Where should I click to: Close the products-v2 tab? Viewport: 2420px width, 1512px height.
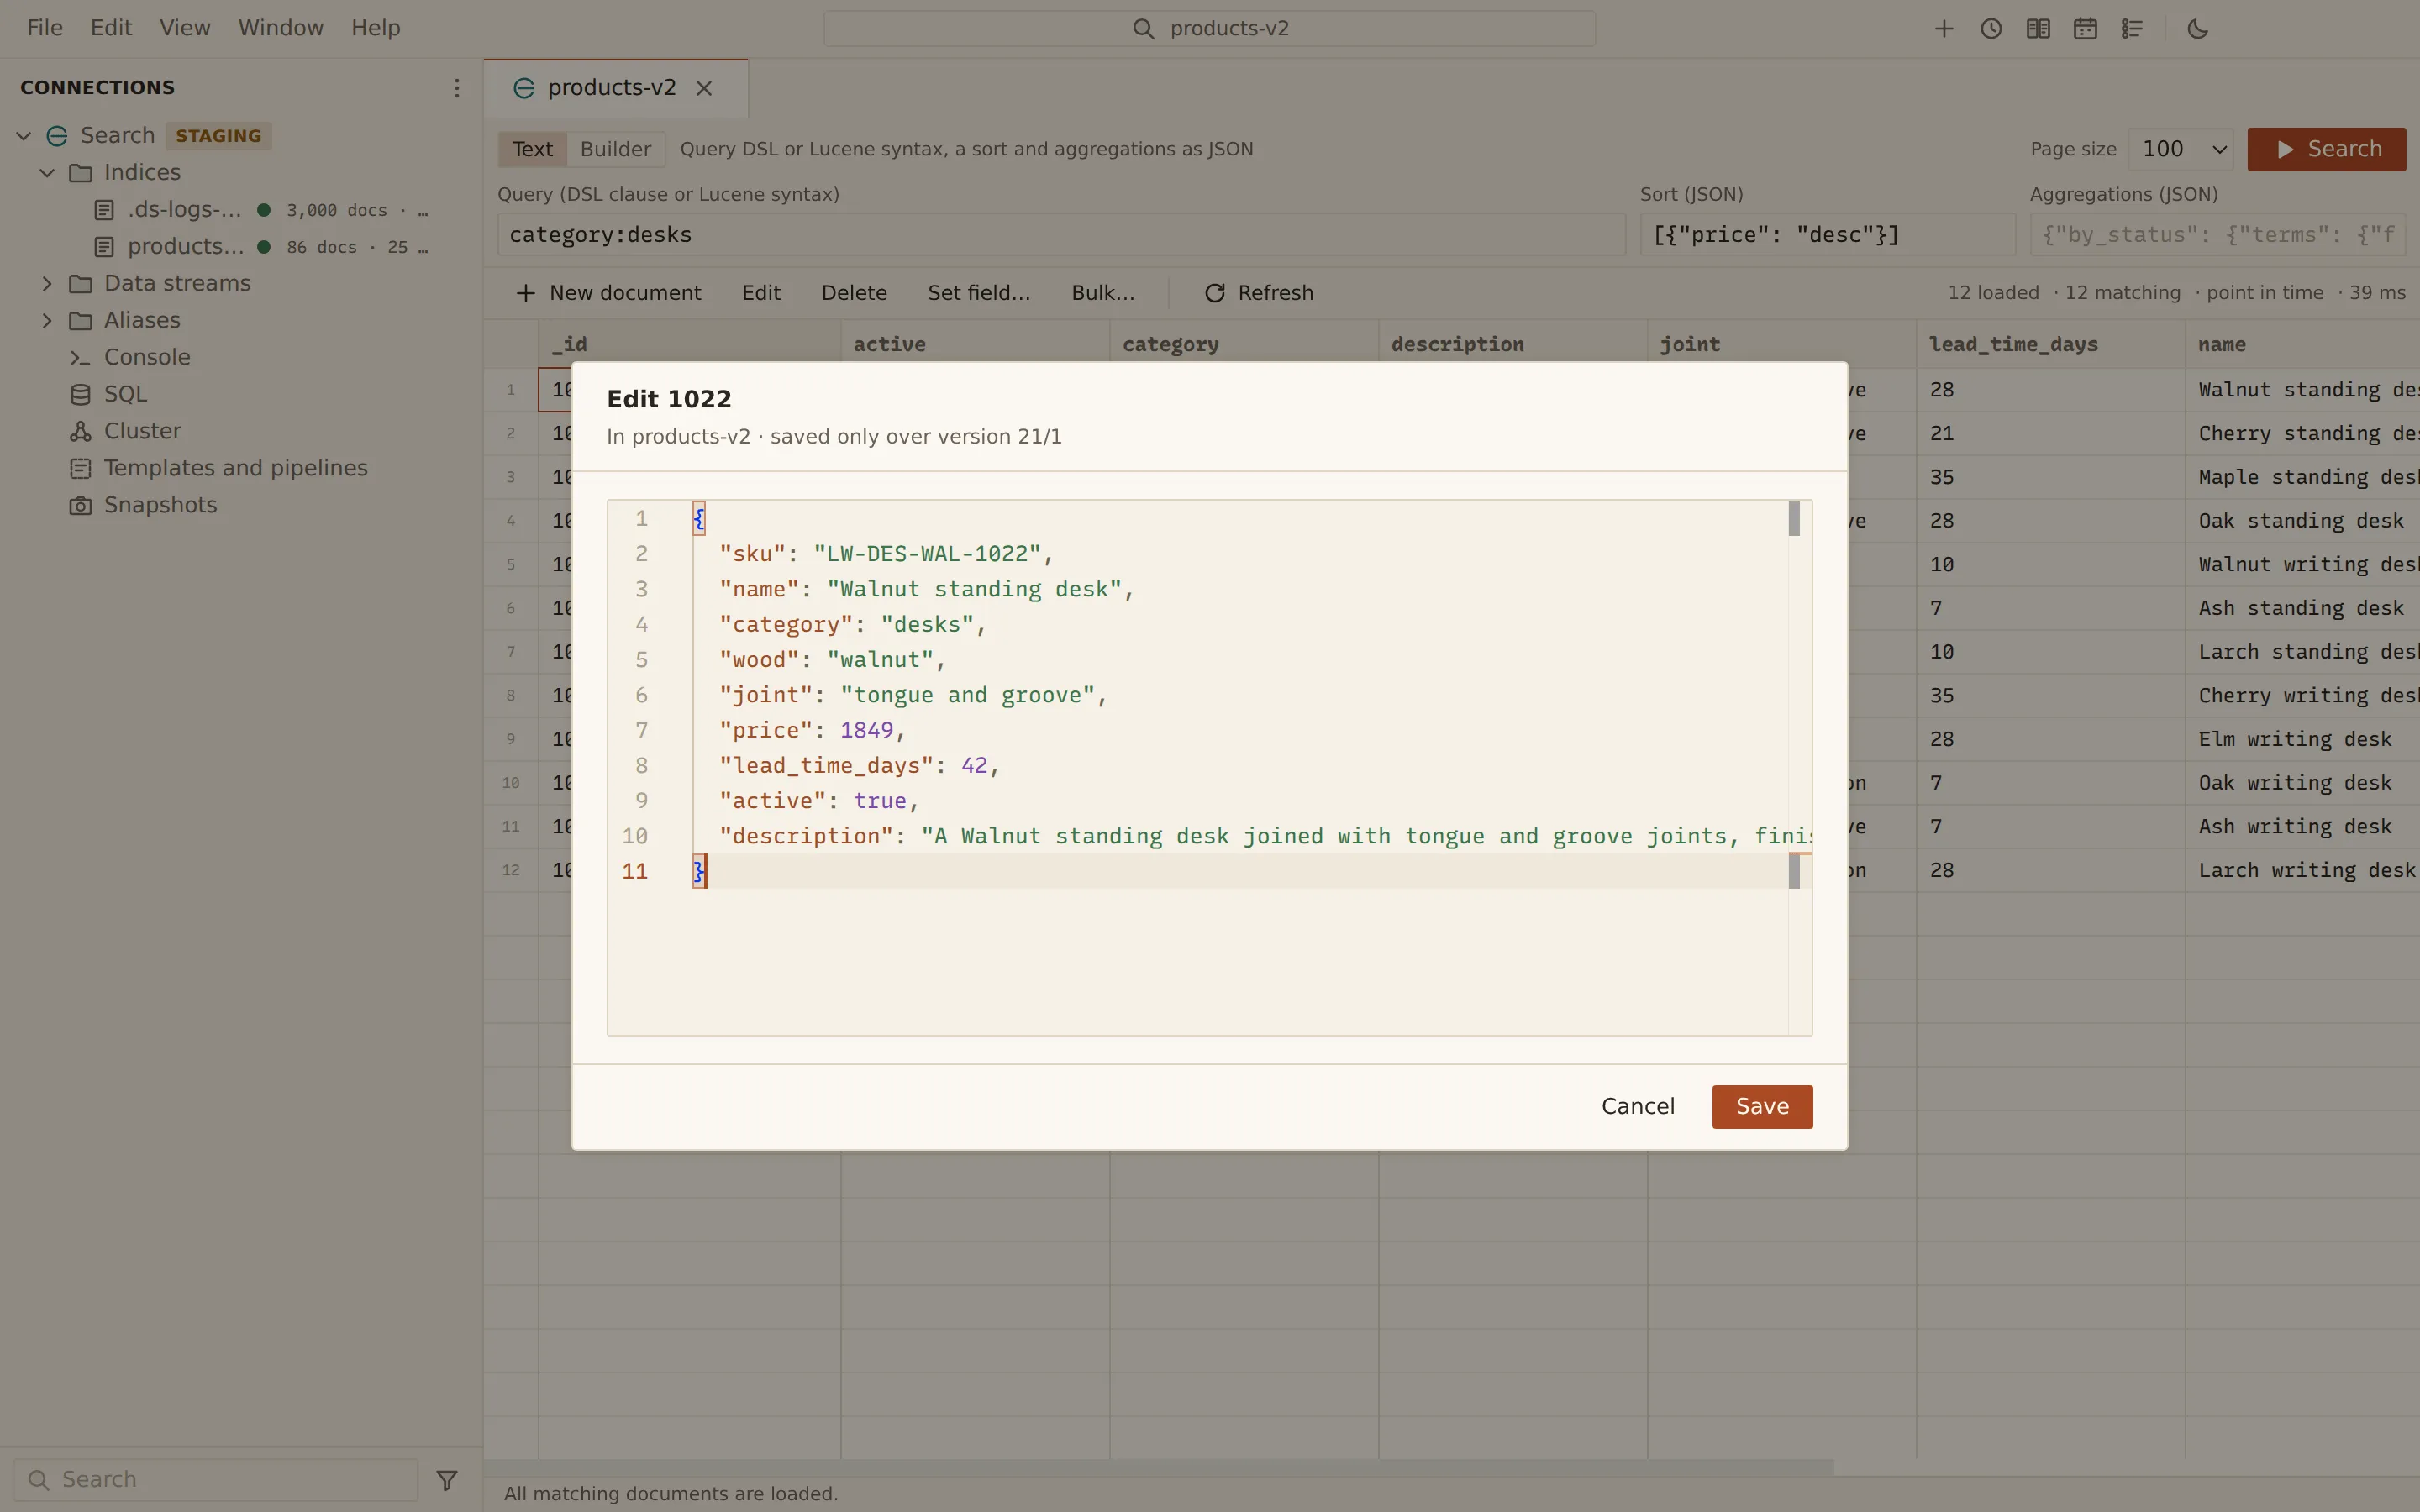(x=704, y=88)
